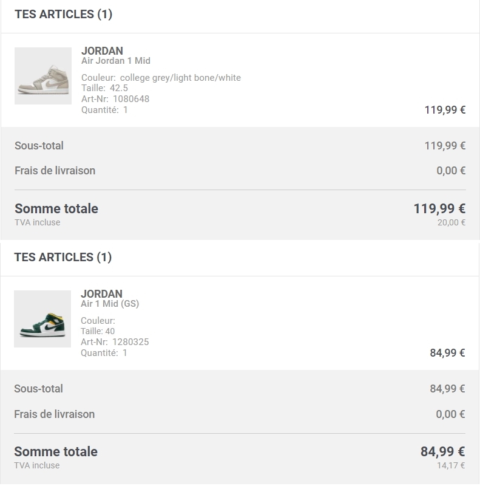The height and width of the screenshot is (486, 480).
Task: Select the Air 1 Mid (GS) product name
Action: click(x=110, y=304)
